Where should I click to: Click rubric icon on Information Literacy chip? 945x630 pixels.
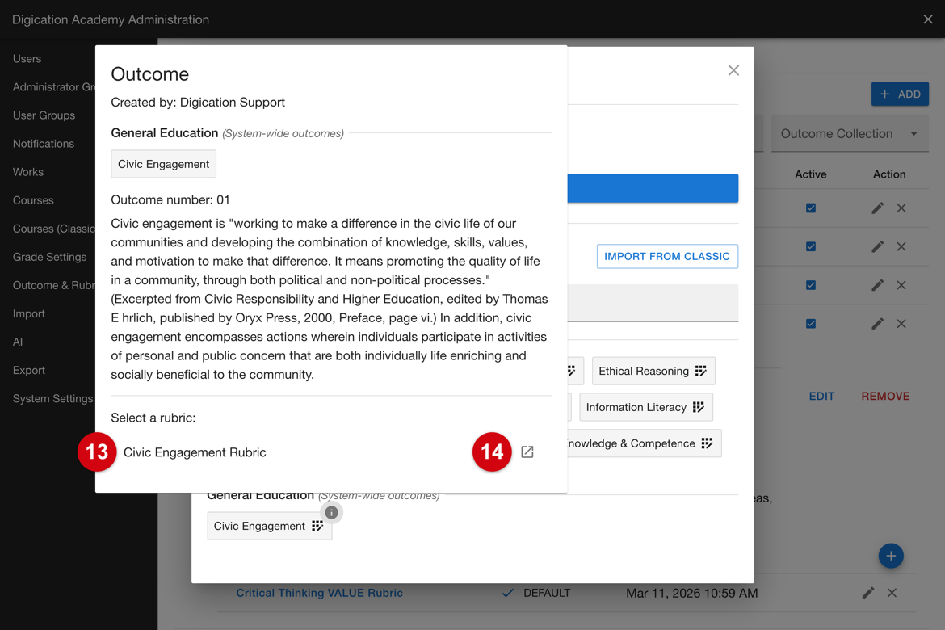(698, 408)
